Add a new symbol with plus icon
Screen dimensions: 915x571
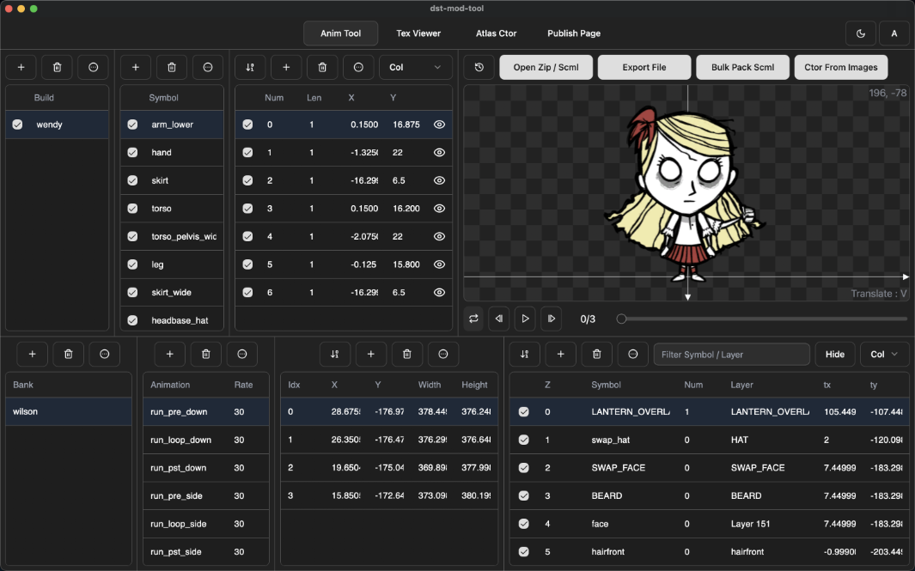tap(136, 67)
